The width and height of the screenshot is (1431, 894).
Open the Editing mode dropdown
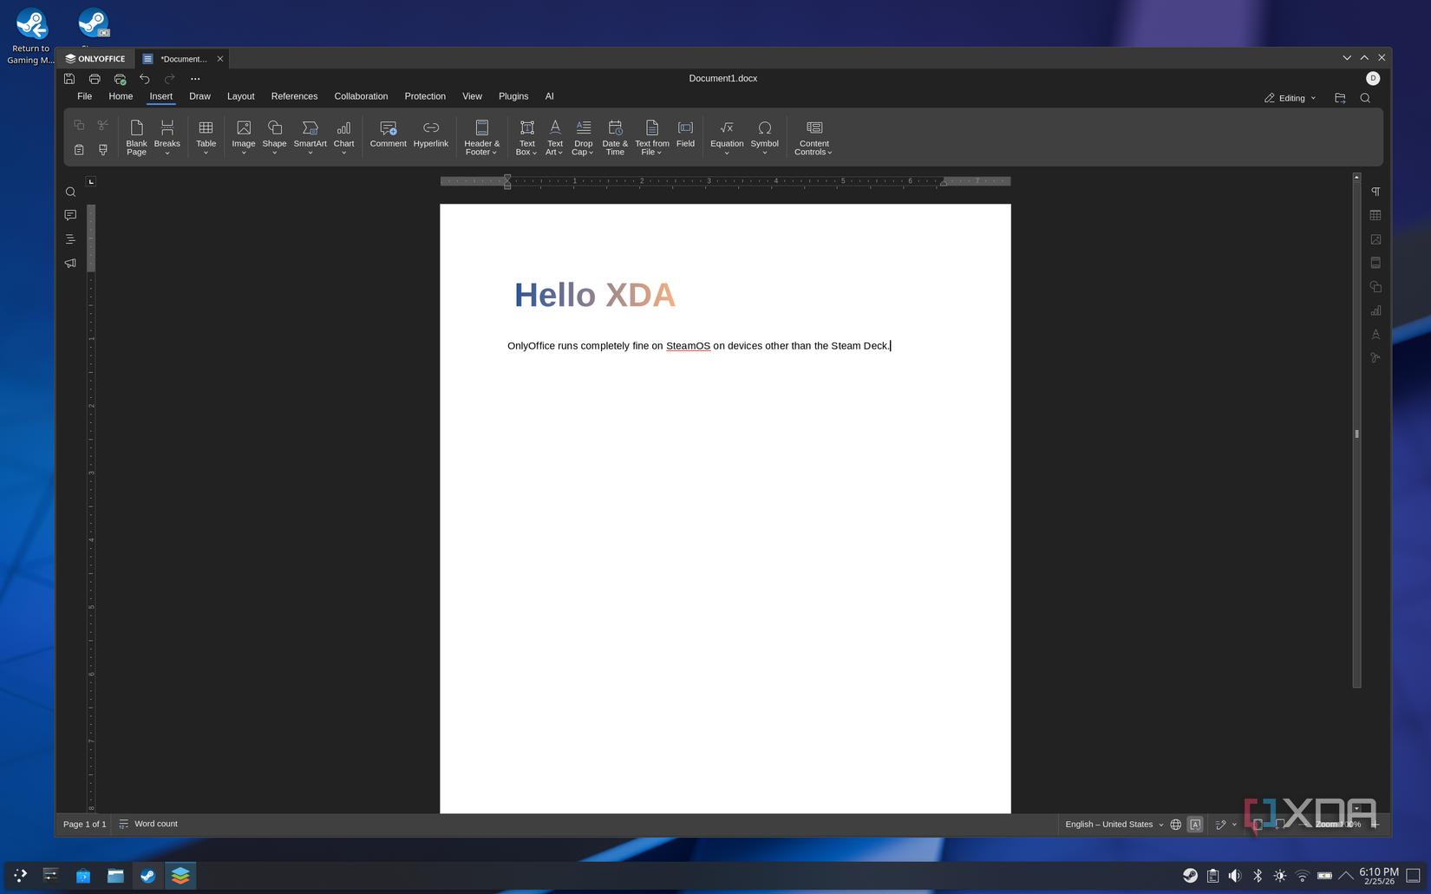1290,98
